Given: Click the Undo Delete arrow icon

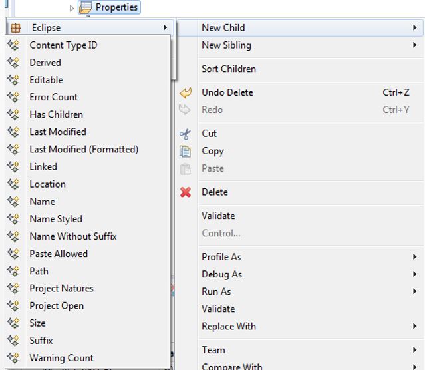Looking at the screenshot, I should coord(186,93).
